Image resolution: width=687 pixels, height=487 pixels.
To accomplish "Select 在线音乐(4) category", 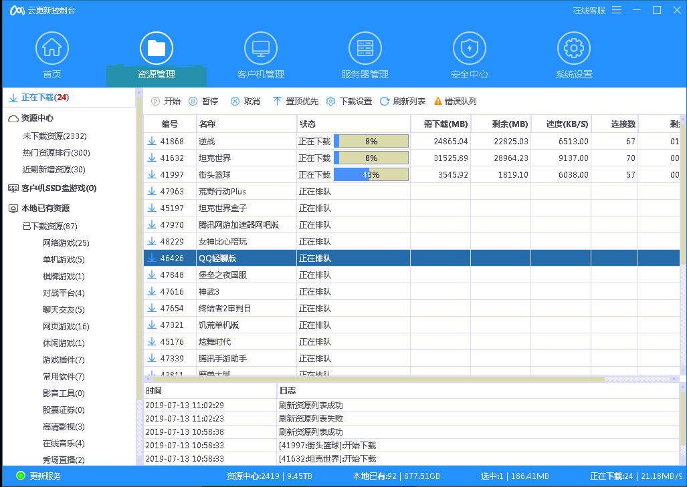I will point(64,444).
